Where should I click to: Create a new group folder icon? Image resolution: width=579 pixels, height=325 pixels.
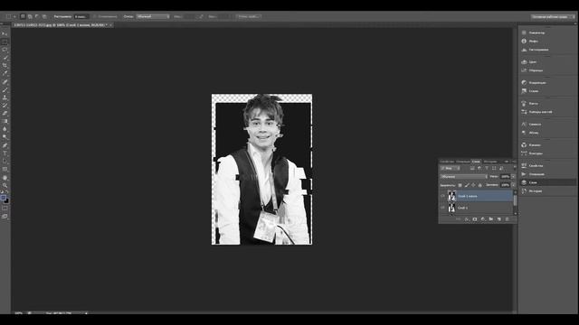(x=490, y=219)
